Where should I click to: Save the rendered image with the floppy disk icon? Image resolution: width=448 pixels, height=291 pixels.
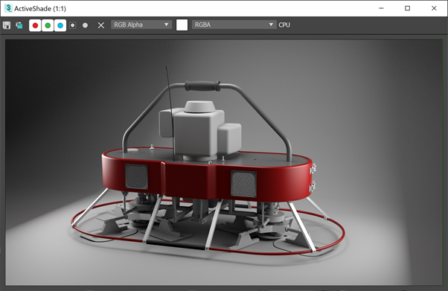[7, 25]
